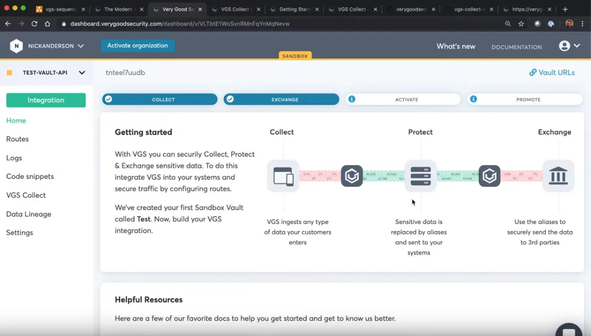The height and width of the screenshot is (336, 591).
Task: Go to Home in the sidebar
Action: pyautogui.click(x=16, y=120)
